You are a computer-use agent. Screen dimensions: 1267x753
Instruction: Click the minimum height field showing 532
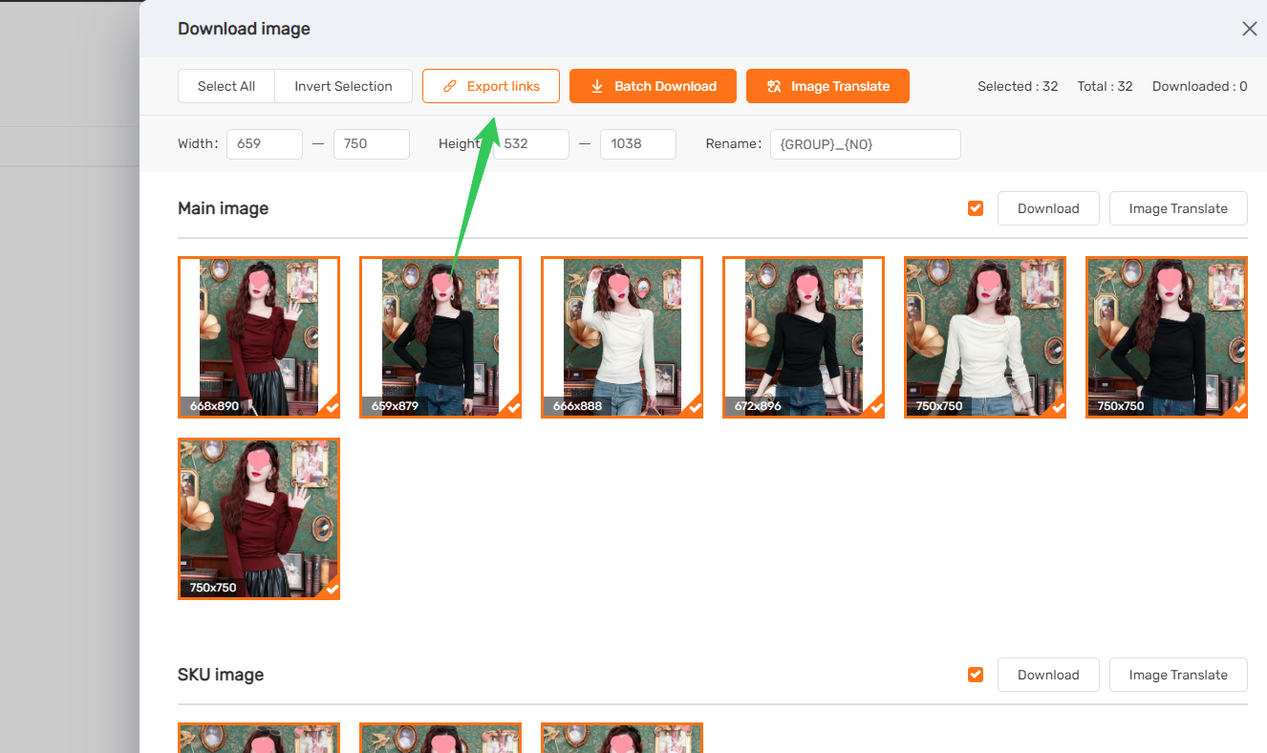point(531,144)
